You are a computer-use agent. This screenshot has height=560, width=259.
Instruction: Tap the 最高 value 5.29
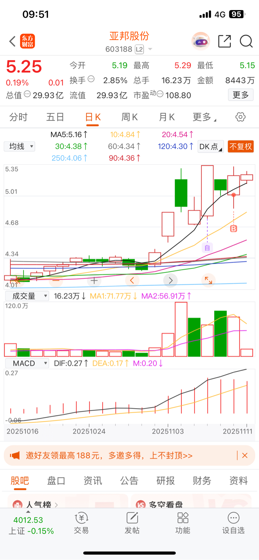[x=183, y=65]
